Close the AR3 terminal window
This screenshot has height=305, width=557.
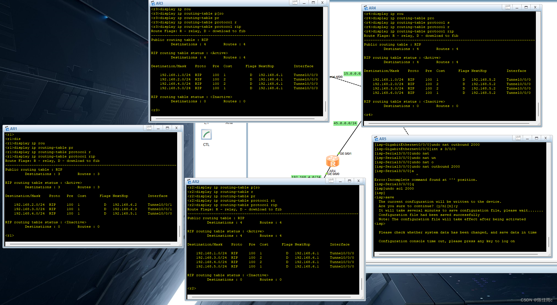pos(322,3)
